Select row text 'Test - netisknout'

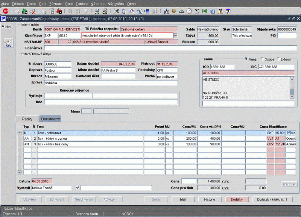click(49, 133)
